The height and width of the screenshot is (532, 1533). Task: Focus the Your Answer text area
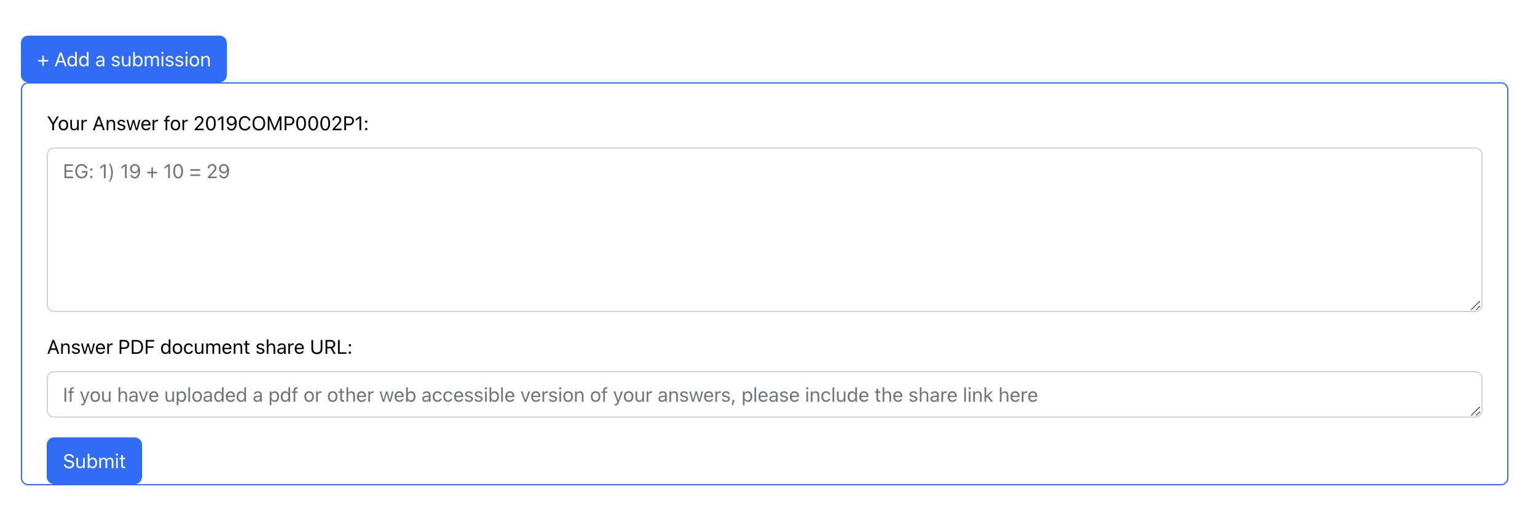764,230
